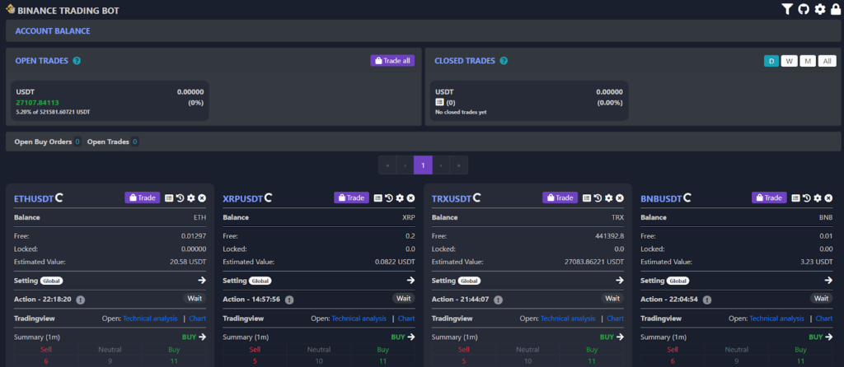This screenshot has height=367, width=844.
Task: Open ETHUSDT grid trade list icon
Action: coord(169,197)
